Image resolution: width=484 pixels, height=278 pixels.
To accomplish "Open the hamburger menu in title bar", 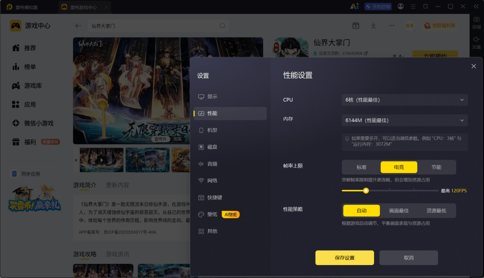I will tap(413, 6).
